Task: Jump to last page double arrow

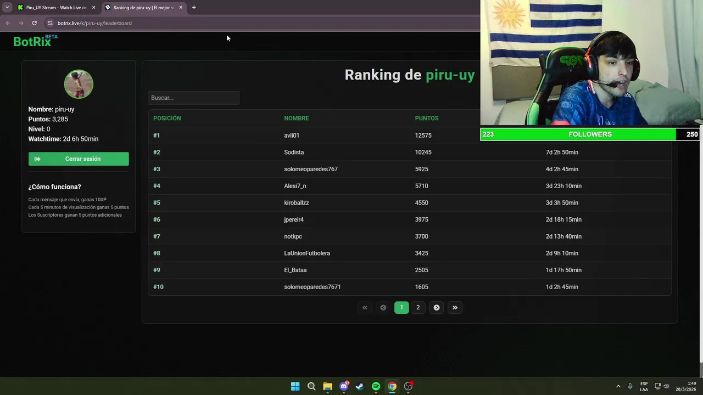Action: coord(455,308)
